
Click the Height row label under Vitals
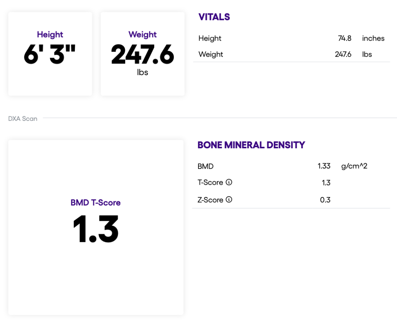[x=210, y=38]
